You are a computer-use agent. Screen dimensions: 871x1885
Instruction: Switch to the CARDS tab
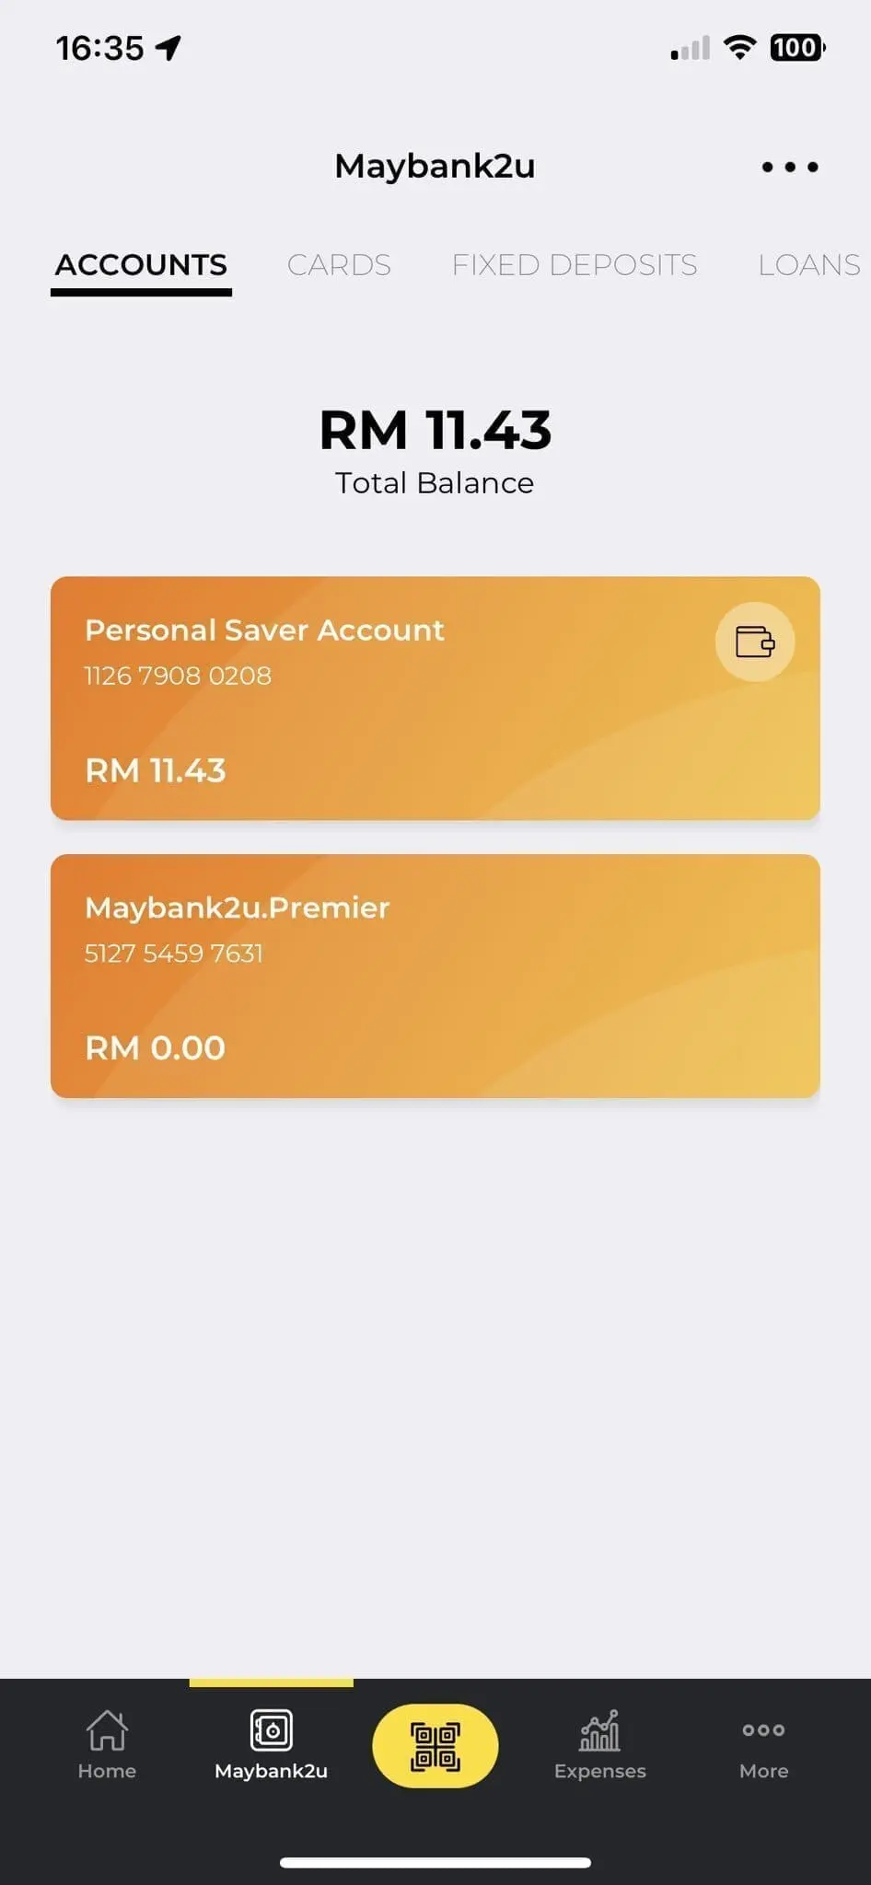(x=339, y=265)
